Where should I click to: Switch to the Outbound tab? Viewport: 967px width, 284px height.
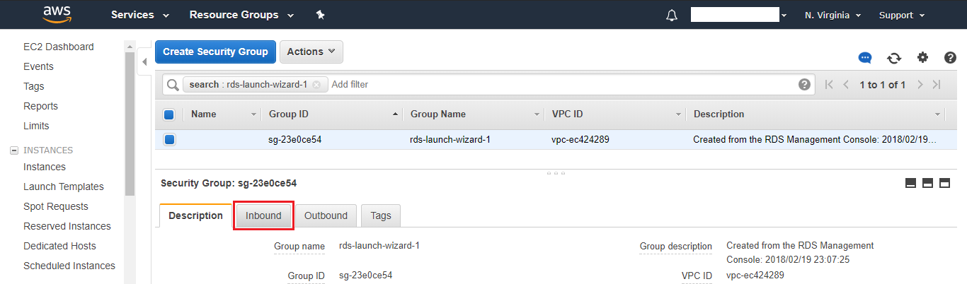click(x=326, y=215)
